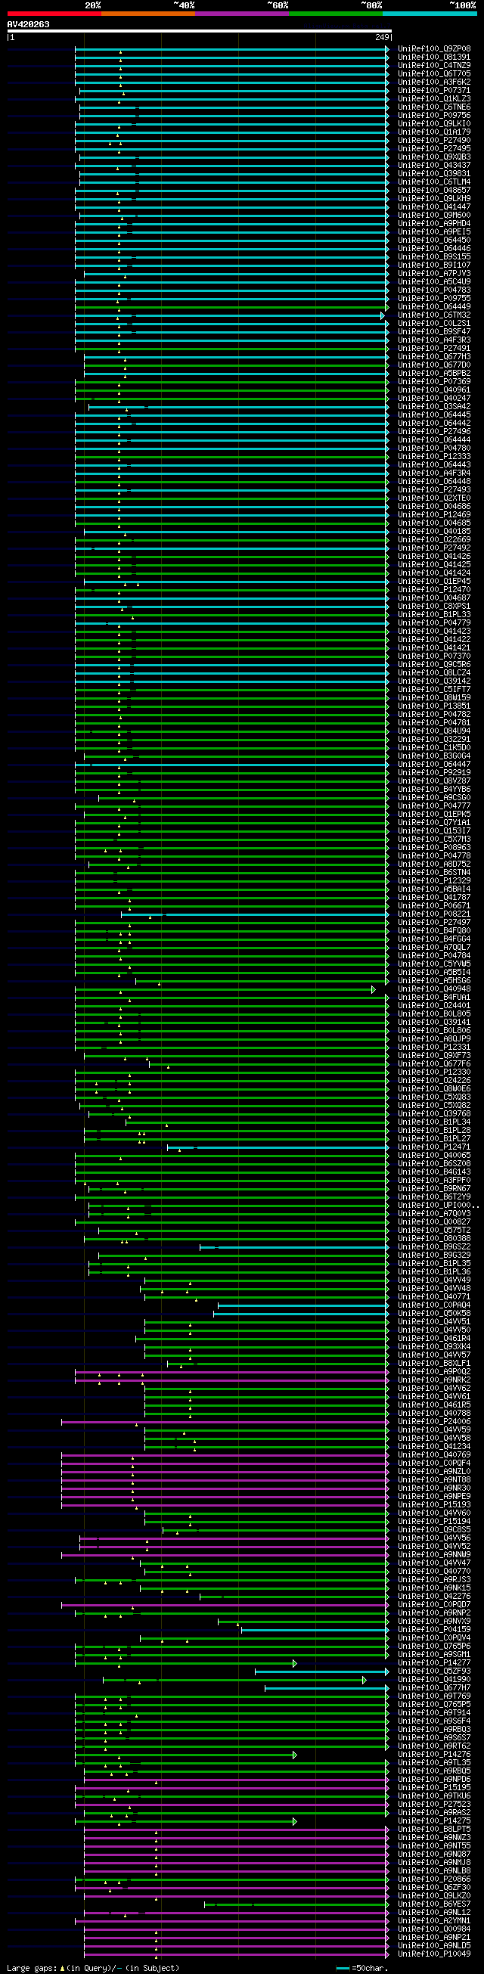Select UniRef100_Q8W0E6 label

coord(434,1088)
